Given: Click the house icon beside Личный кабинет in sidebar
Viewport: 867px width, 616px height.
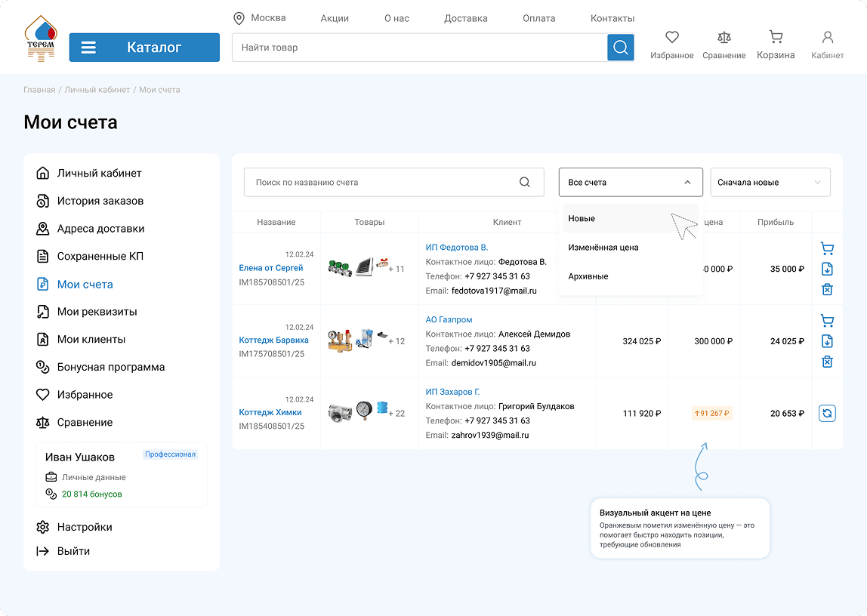Looking at the screenshot, I should coord(42,173).
